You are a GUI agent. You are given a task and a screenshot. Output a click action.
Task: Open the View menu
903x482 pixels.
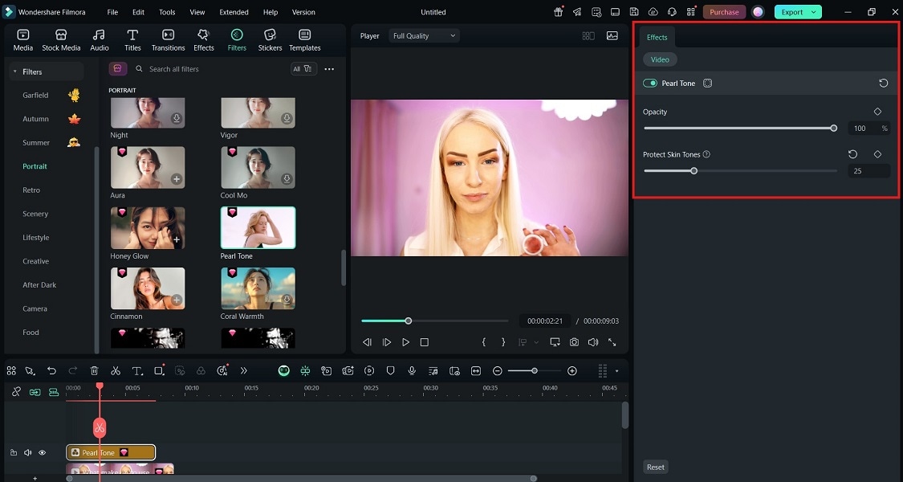click(197, 12)
